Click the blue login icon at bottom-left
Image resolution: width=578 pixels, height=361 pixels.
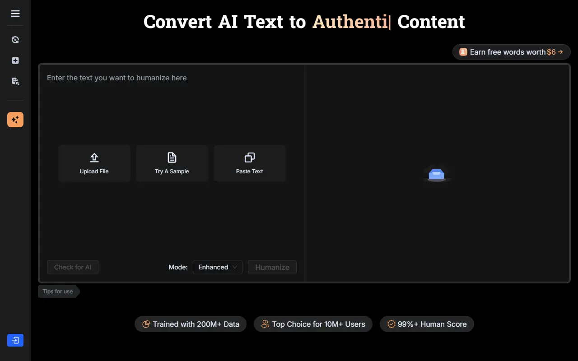[x=15, y=340]
